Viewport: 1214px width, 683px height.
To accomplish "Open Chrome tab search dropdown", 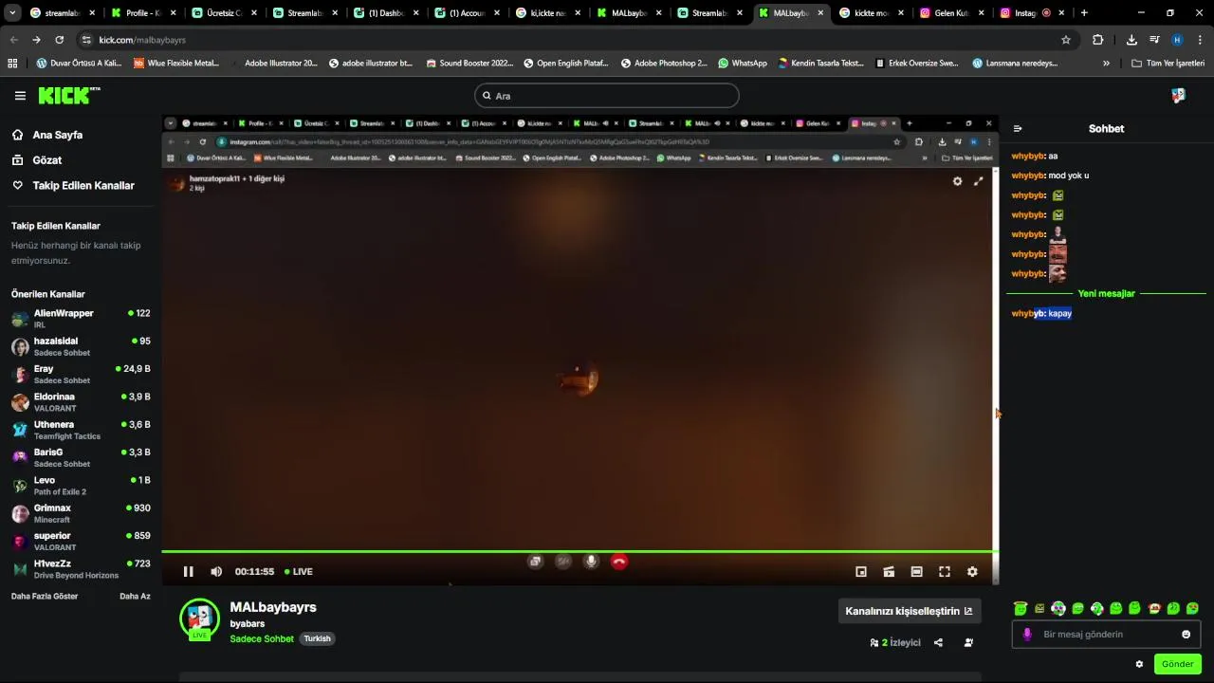I will [12, 13].
